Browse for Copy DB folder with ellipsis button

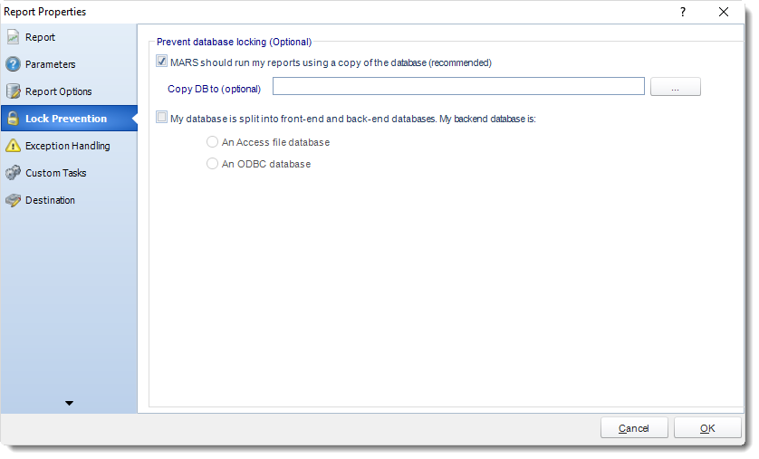(676, 87)
